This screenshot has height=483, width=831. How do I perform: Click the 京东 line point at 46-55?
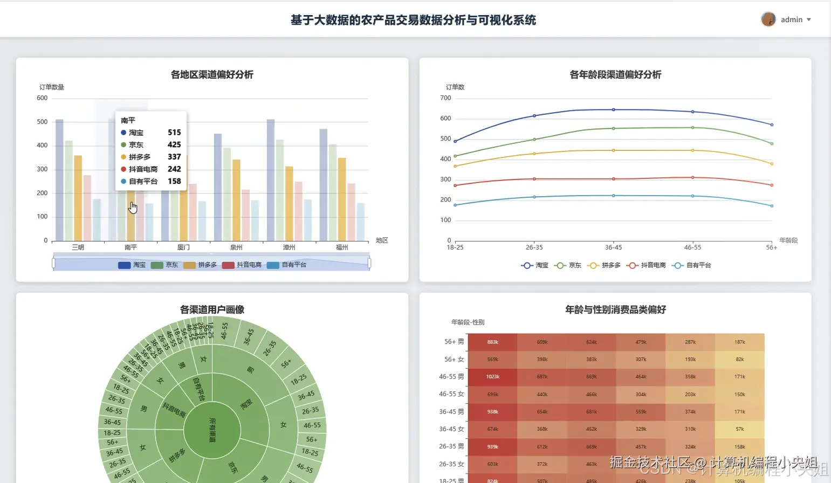(x=692, y=128)
